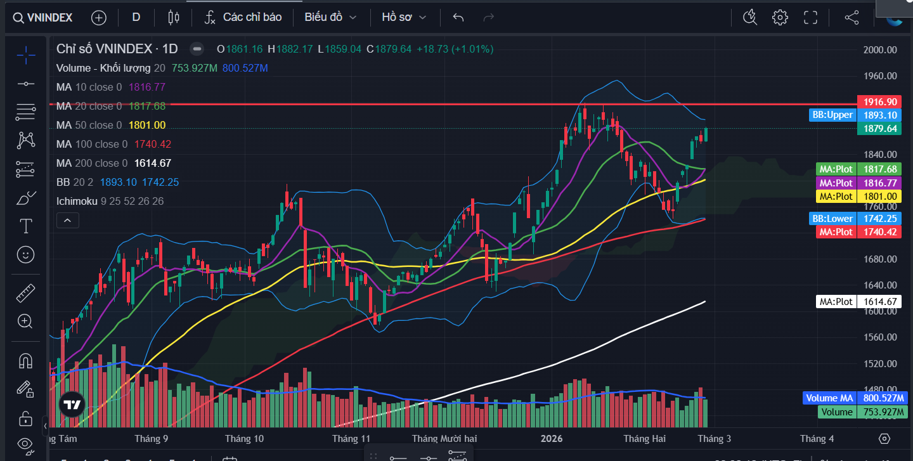Select the text annotation tool
Viewport: 913px width, 461px height.
click(25, 226)
